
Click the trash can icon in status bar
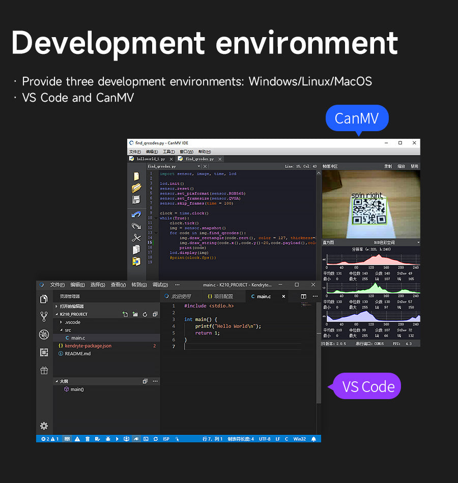(x=88, y=439)
